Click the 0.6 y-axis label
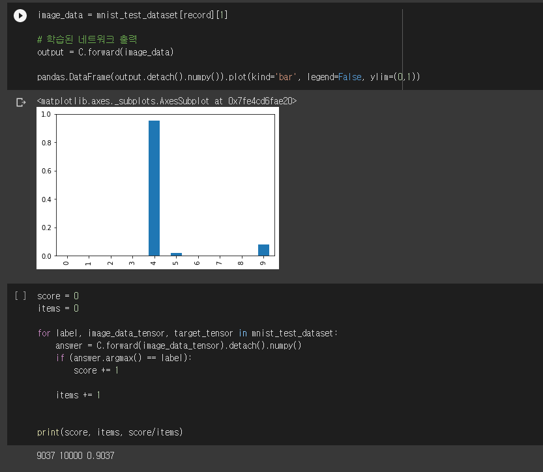 pos(46,171)
